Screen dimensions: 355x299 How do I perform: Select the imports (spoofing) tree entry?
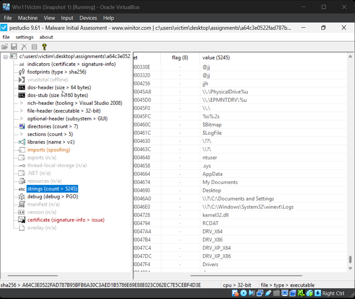[49, 149]
